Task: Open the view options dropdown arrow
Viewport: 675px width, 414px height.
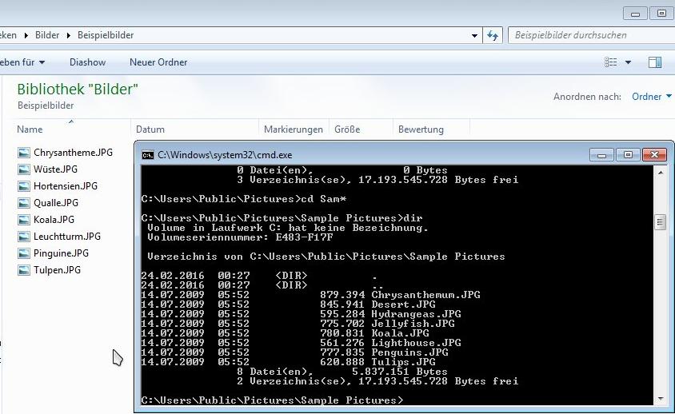Action: (628, 62)
